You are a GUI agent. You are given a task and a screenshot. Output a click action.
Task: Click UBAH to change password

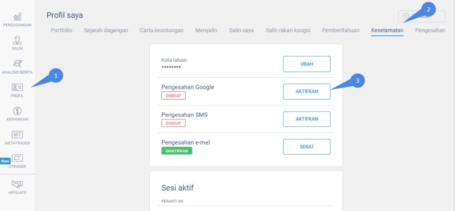(x=307, y=64)
